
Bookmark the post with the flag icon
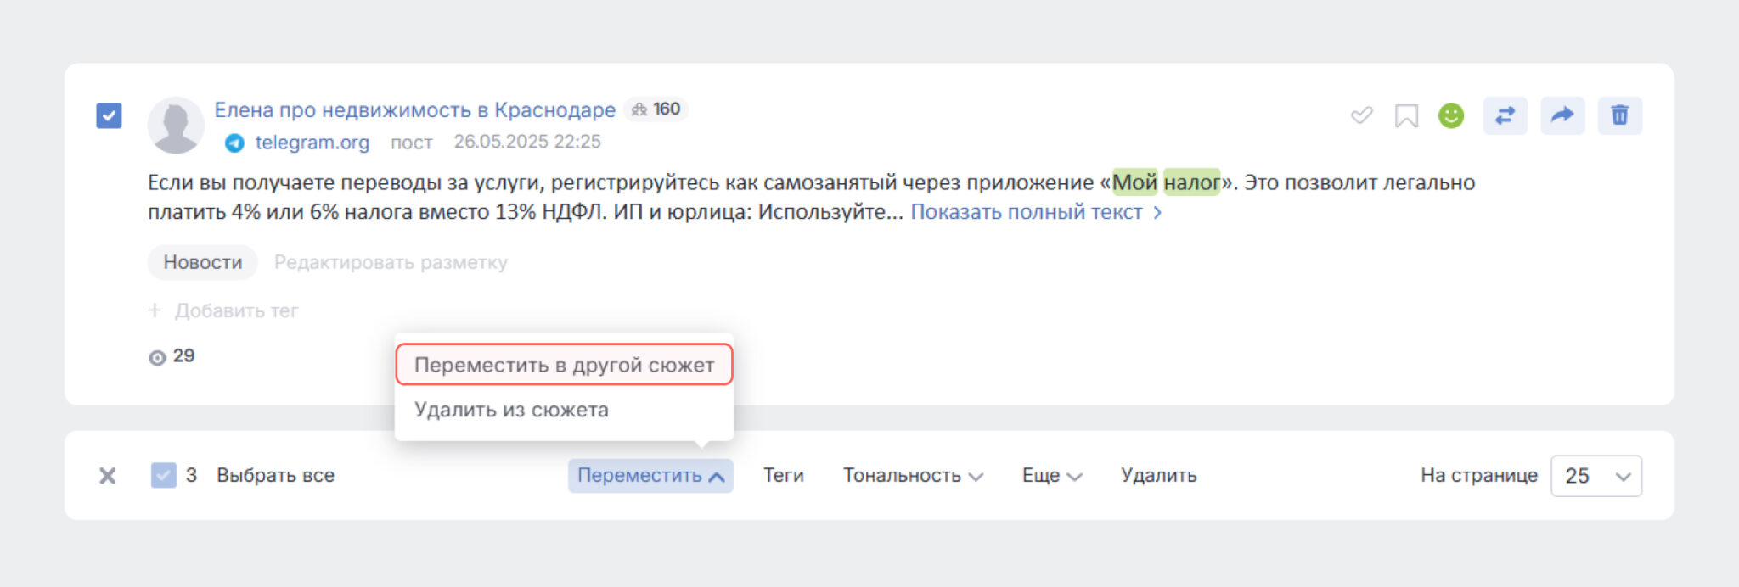(x=1406, y=115)
